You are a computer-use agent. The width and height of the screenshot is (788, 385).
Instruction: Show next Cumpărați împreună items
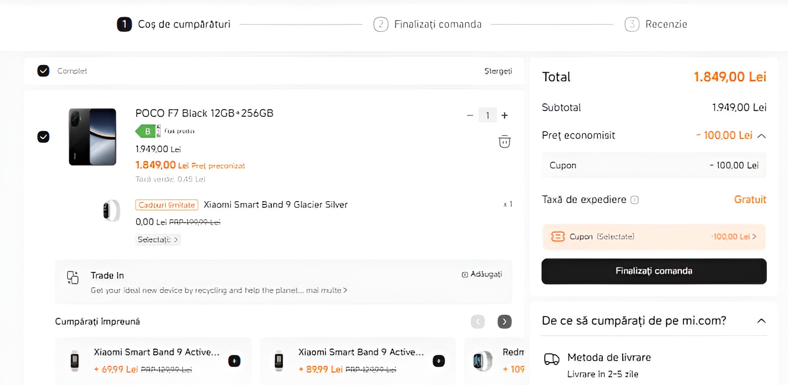pos(504,322)
